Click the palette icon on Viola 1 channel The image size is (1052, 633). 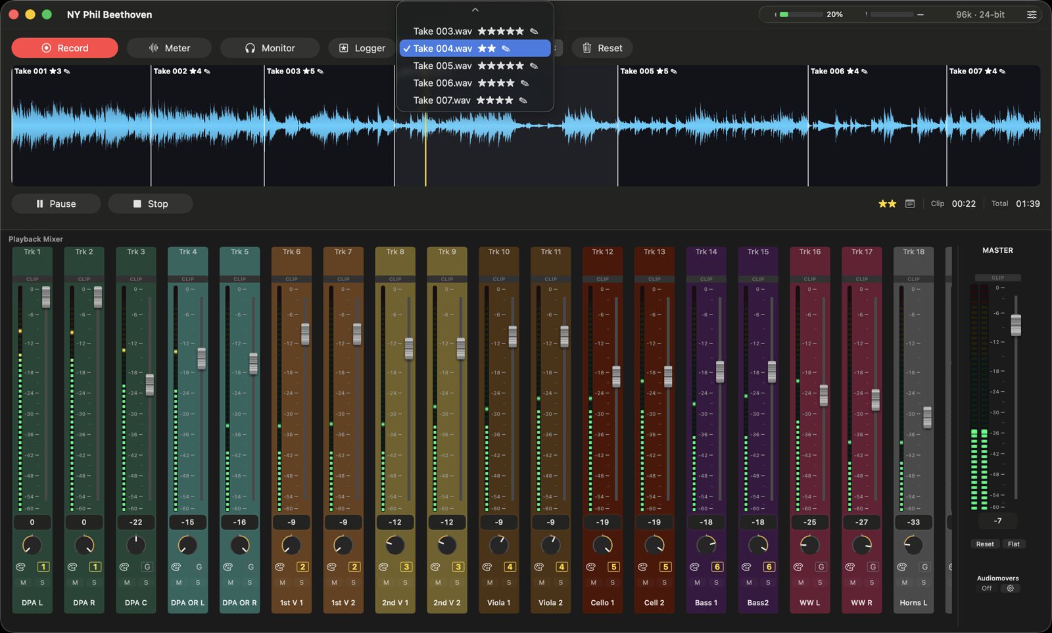(487, 567)
